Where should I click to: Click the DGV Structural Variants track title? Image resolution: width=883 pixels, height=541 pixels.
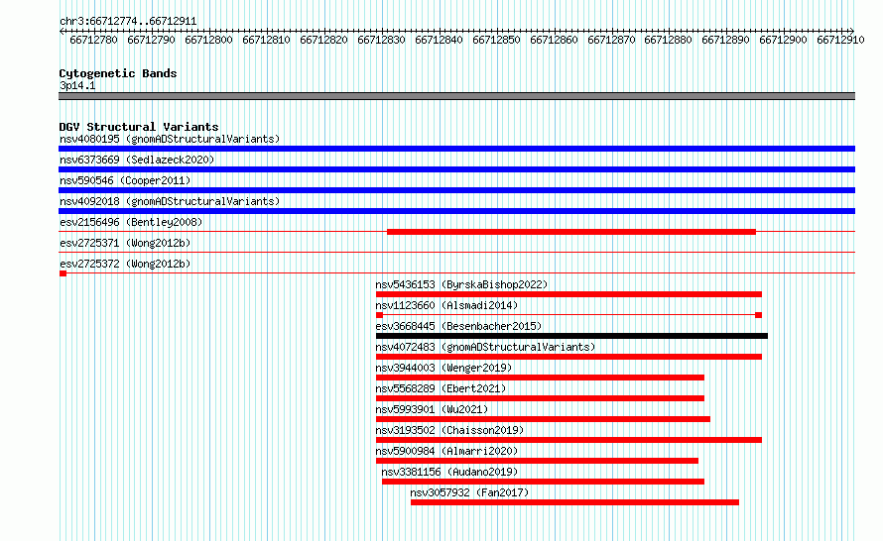[x=139, y=127]
